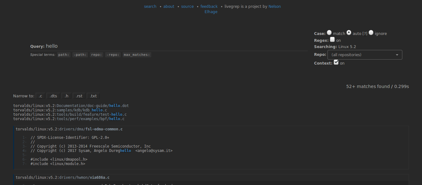
Task: Open the about page link
Action: [x=169, y=7]
